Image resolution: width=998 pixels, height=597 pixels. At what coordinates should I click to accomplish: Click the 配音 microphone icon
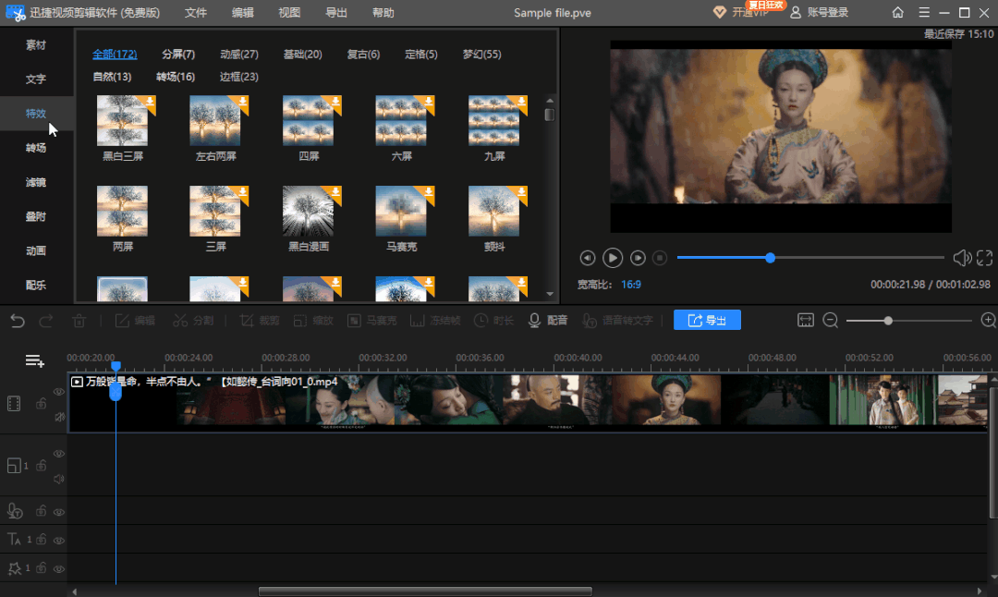point(535,321)
